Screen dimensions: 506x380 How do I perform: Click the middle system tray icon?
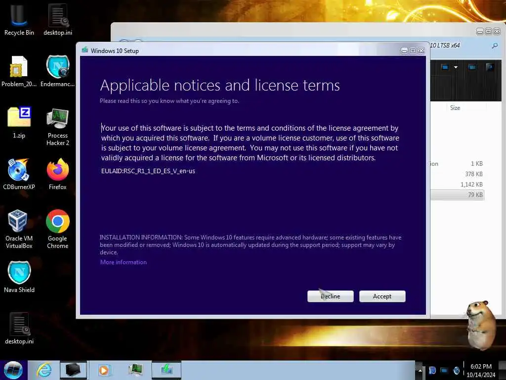click(444, 370)
